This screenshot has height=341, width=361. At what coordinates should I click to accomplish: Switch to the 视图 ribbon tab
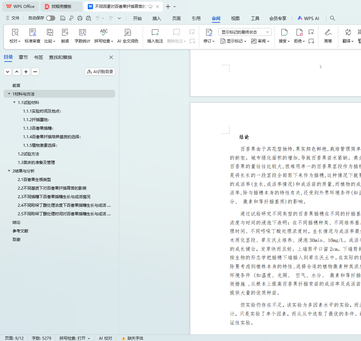coord(235,18)
